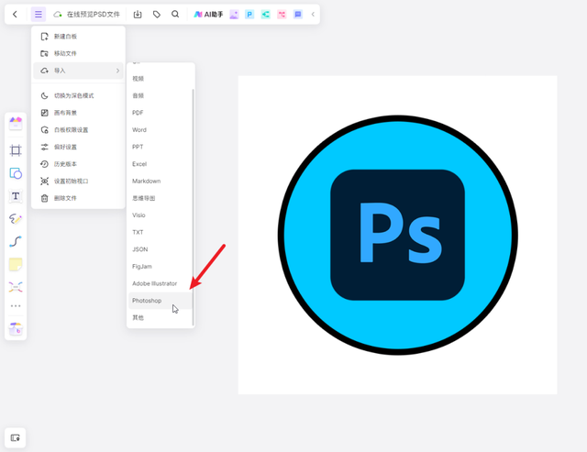Select the Connector line tool
This screenshot has width=587, height=452.
click(x=16, y=241)
